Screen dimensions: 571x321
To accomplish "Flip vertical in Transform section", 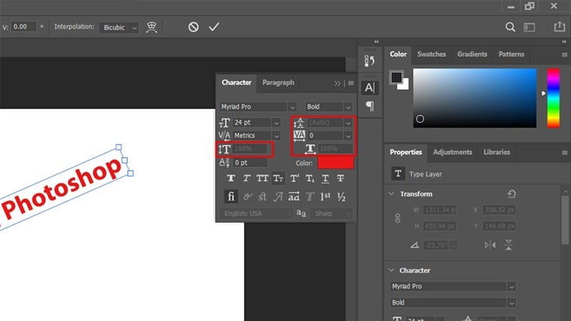I will point(508,245).
